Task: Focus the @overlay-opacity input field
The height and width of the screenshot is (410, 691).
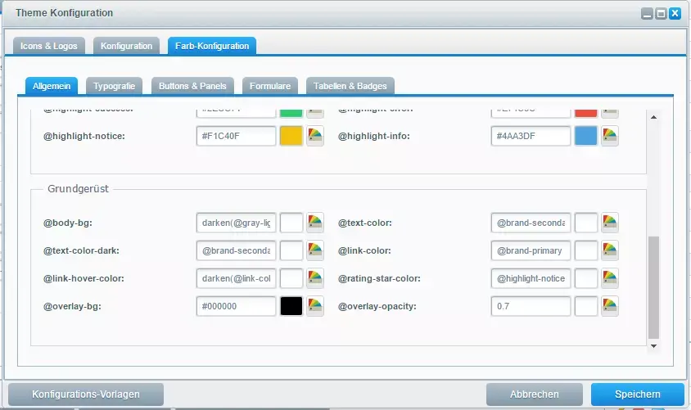Action: click(x=531, y=306)
